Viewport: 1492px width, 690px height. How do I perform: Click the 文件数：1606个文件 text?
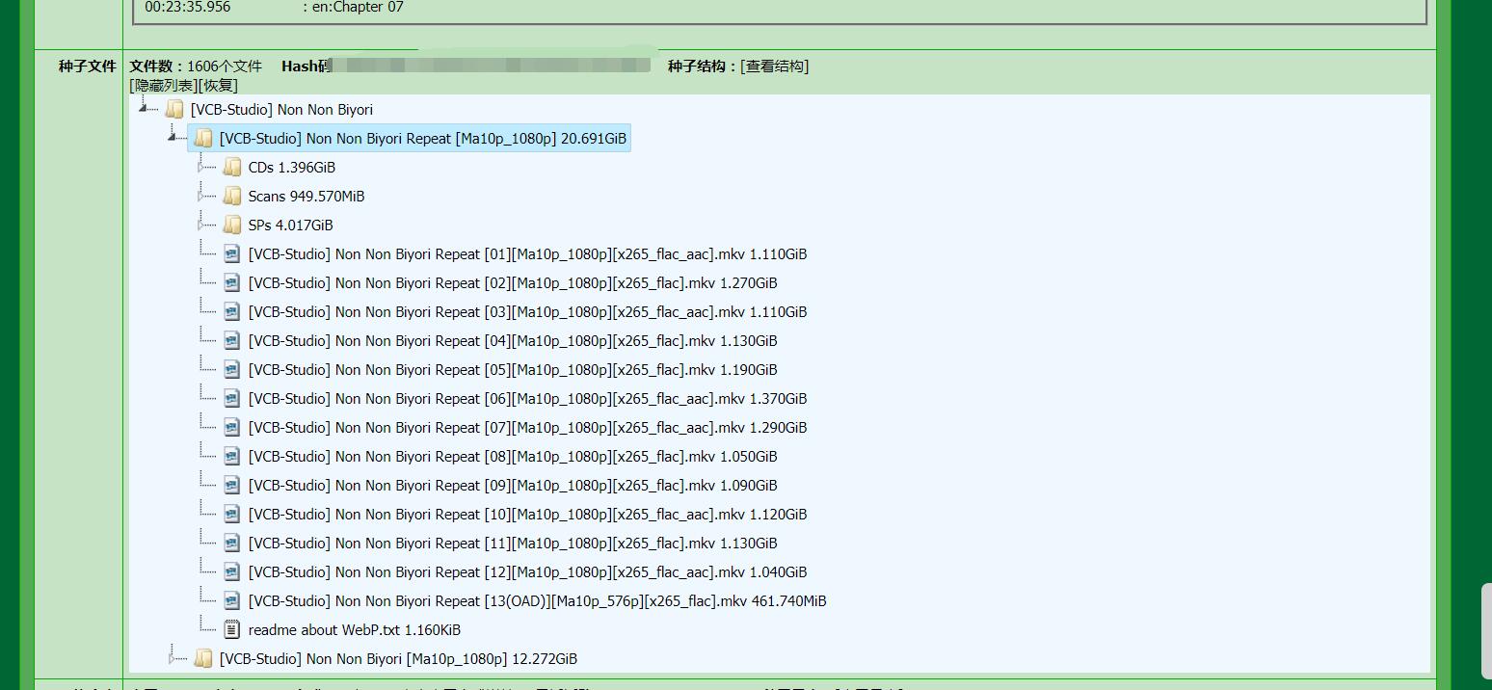(196, 66)
